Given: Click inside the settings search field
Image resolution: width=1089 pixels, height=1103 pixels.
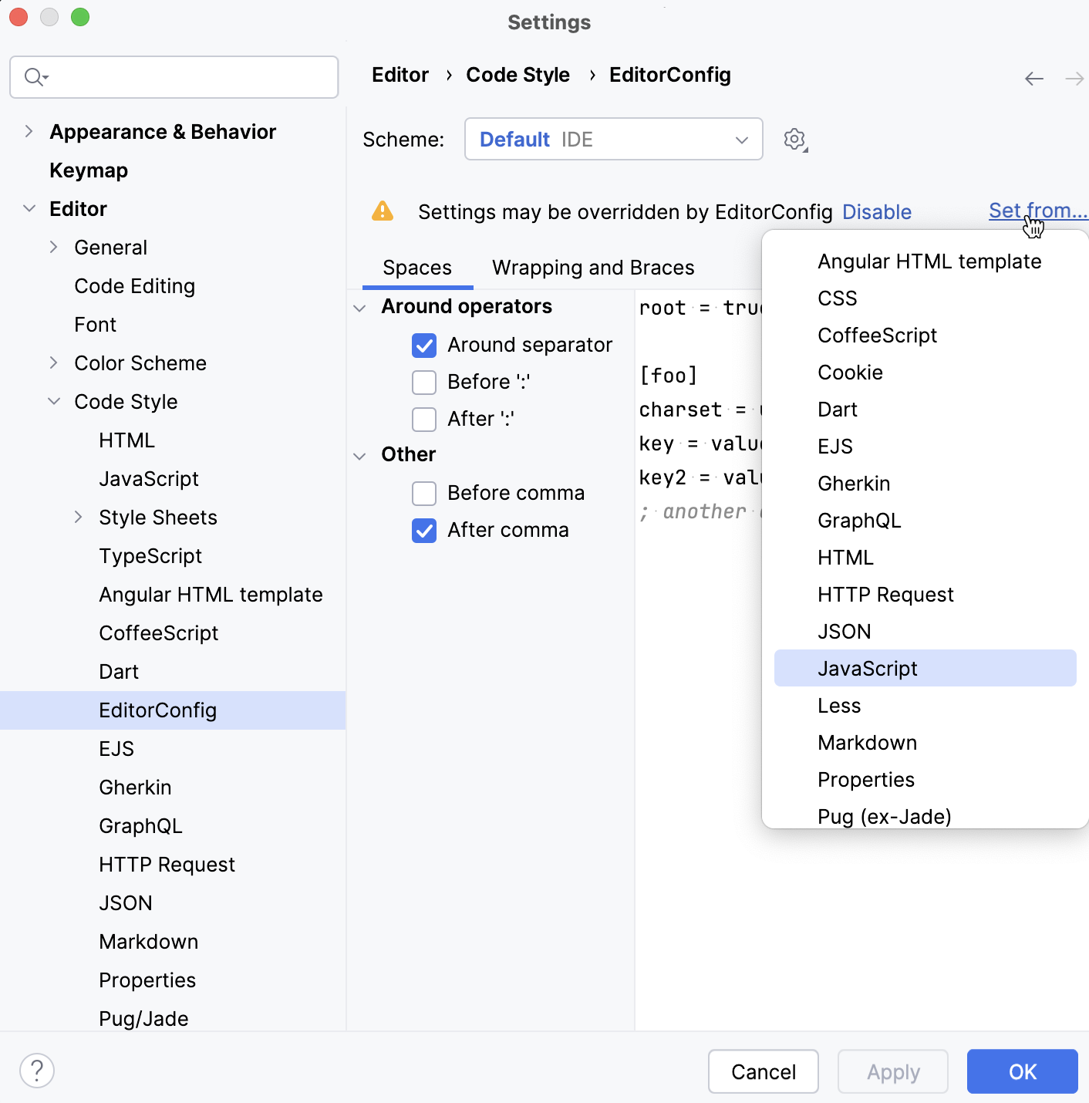Looking at the screenshot, I should click(185, 77).
